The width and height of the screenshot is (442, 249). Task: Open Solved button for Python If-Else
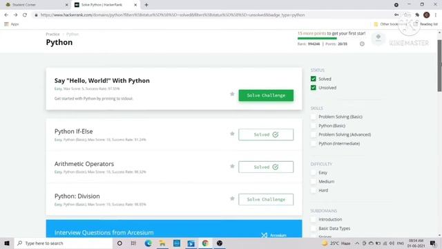[x=266, y=135]
